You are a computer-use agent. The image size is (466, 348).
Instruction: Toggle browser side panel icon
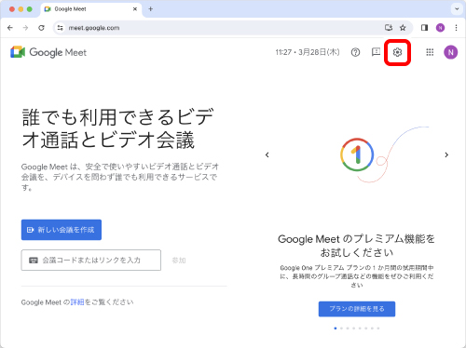coord(424,28)
